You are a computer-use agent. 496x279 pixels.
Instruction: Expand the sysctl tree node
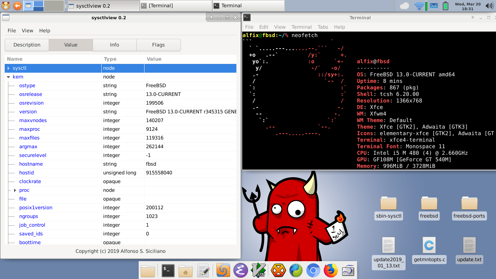9,68
